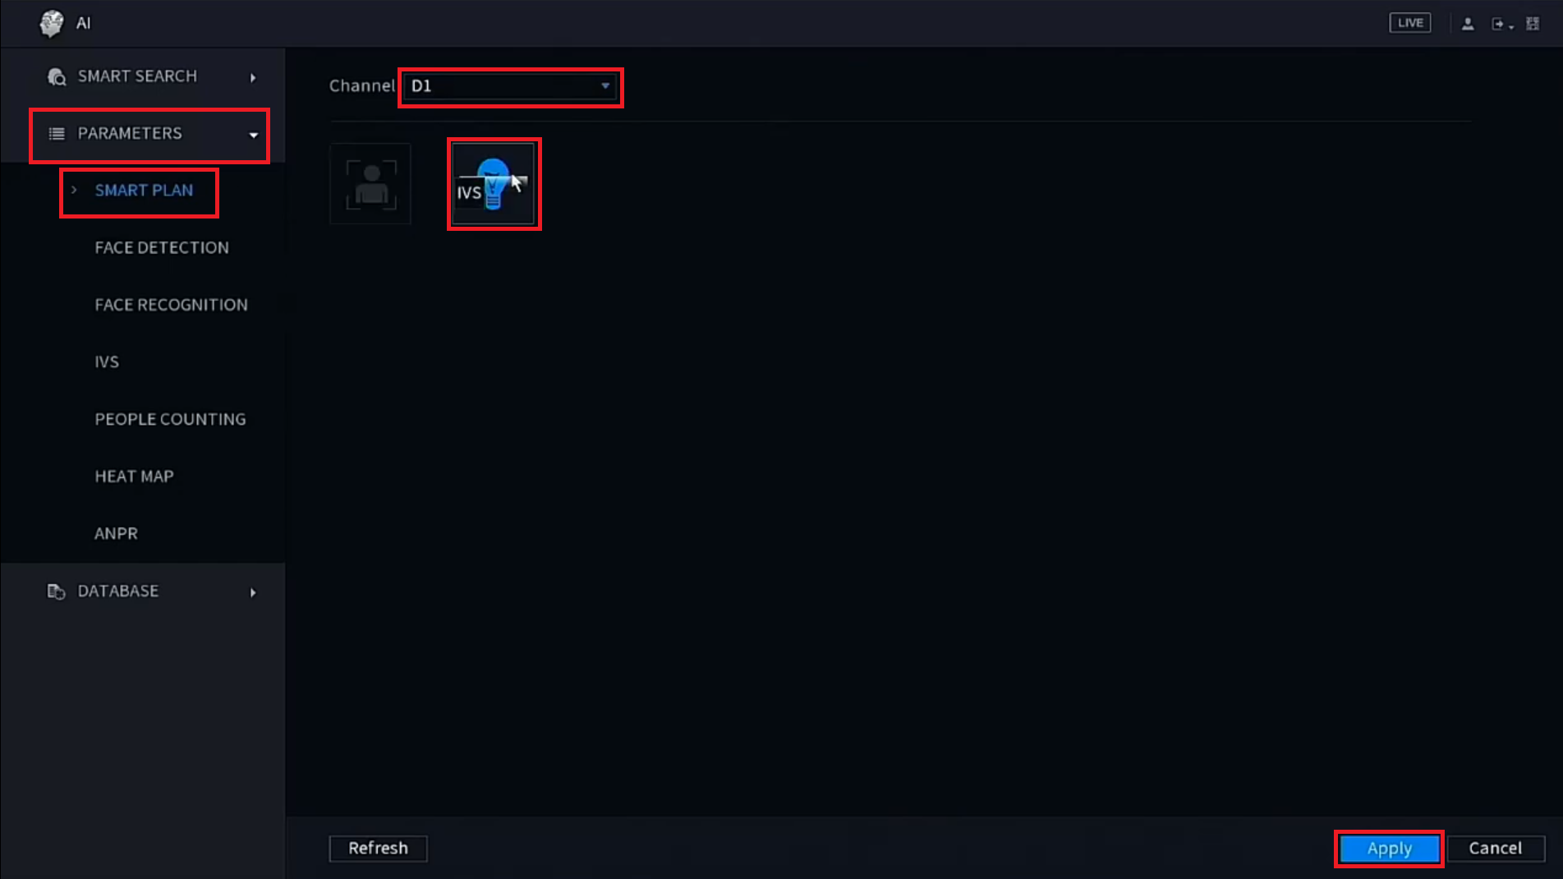
Task: Toggle the IVS smart plan icon
Action: [x=494, y=184]
